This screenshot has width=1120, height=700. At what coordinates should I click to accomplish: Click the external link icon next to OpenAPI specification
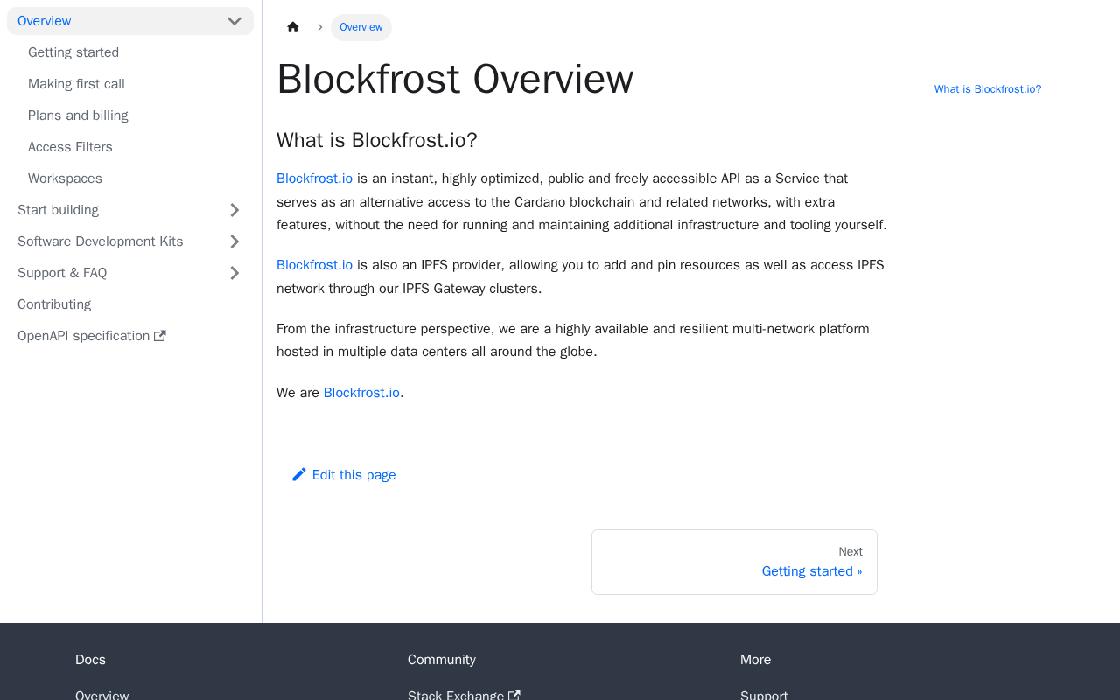(x=160, y=336)
